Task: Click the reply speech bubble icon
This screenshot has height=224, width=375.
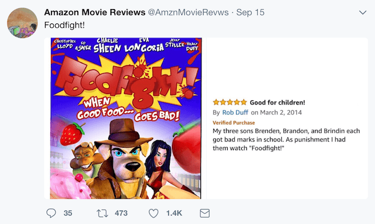Action: pos(51,213)
